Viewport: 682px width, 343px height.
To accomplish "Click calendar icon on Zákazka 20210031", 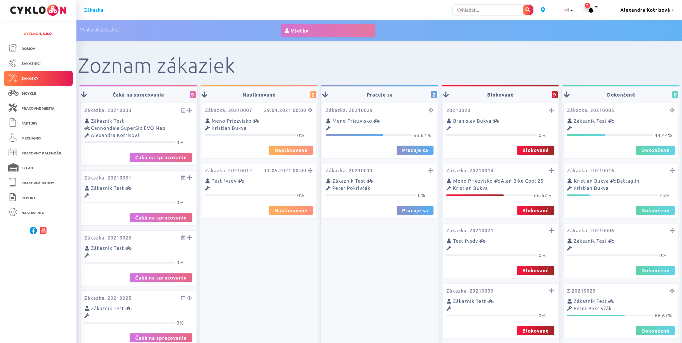I will pos(183,178).
